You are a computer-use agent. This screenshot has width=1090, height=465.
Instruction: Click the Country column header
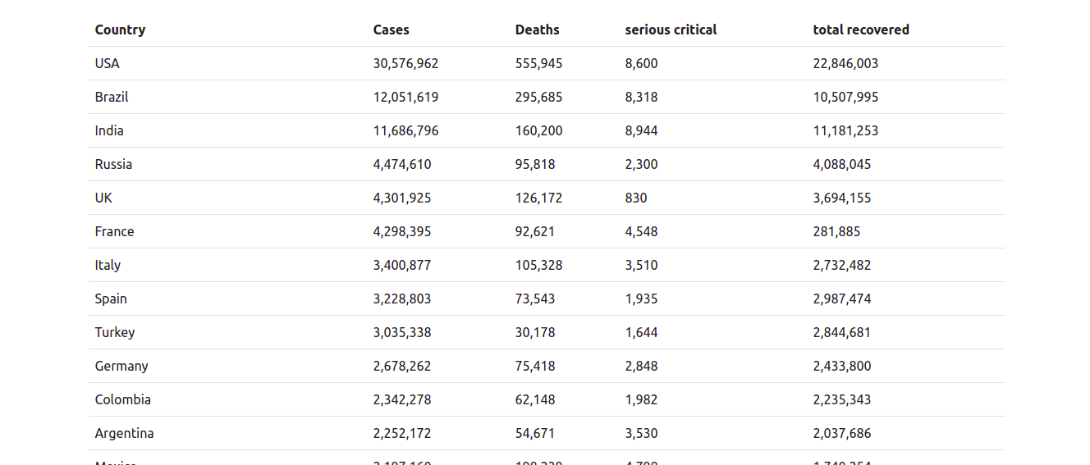pos(120,30)
